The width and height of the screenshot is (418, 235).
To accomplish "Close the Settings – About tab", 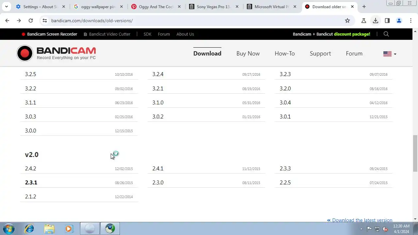I will (64, 7).
